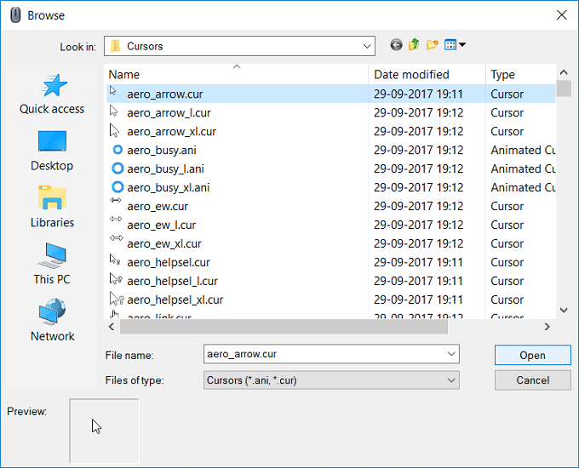The image size is (579, 468).
Task: Select the file named aero_ew.cur
Action: pyautogui.click(x=158, y=206)
